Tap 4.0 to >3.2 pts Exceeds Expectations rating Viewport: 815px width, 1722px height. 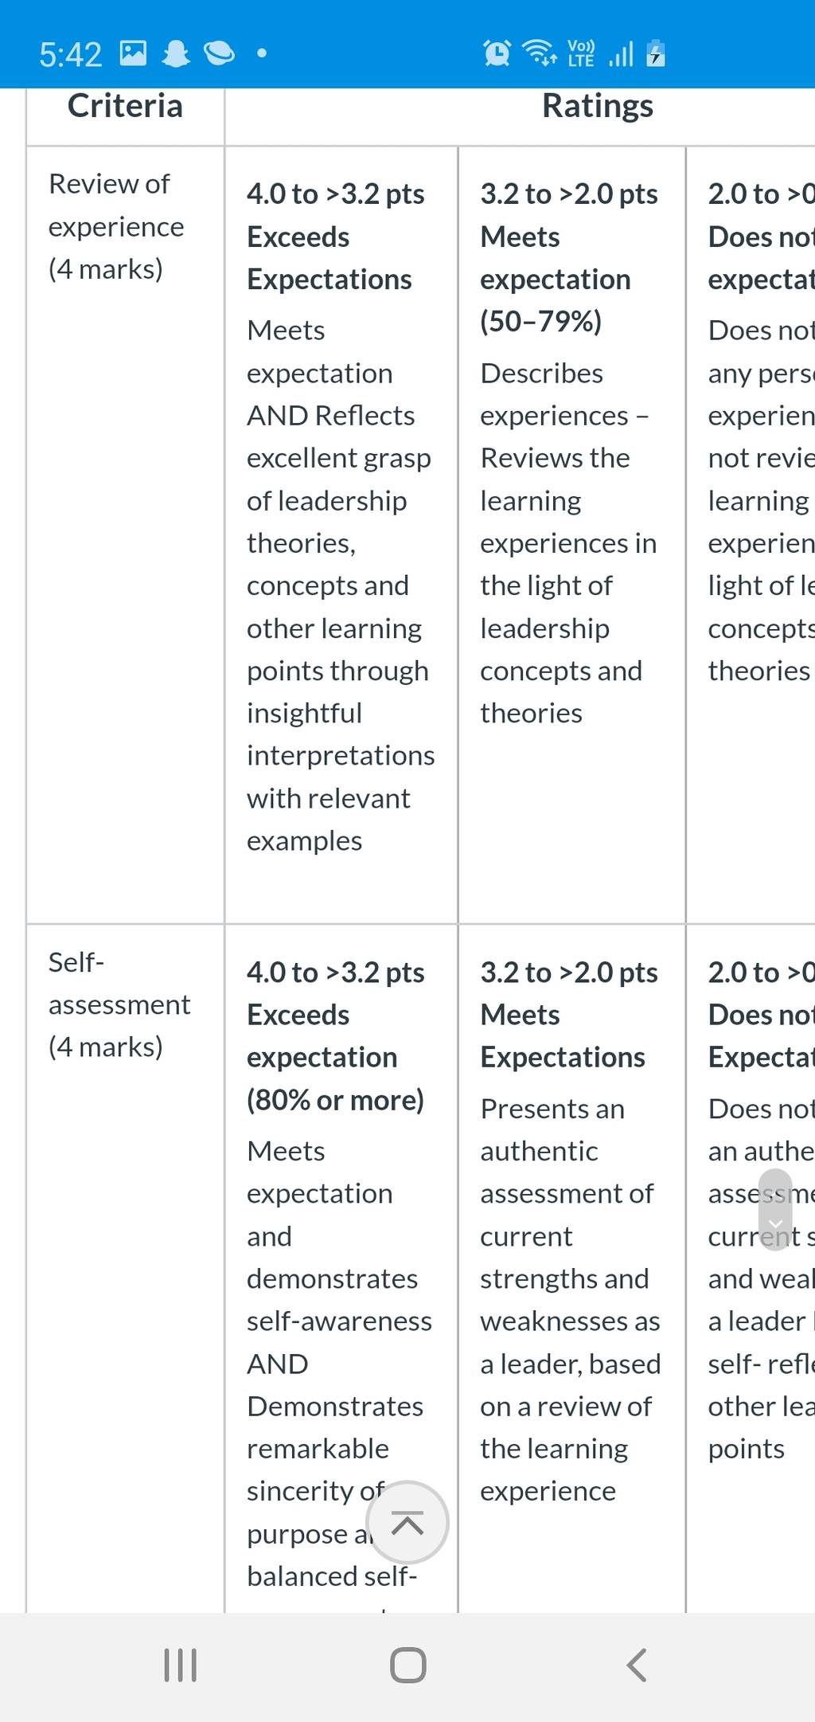pyautogui.click(x=335, y=237)
